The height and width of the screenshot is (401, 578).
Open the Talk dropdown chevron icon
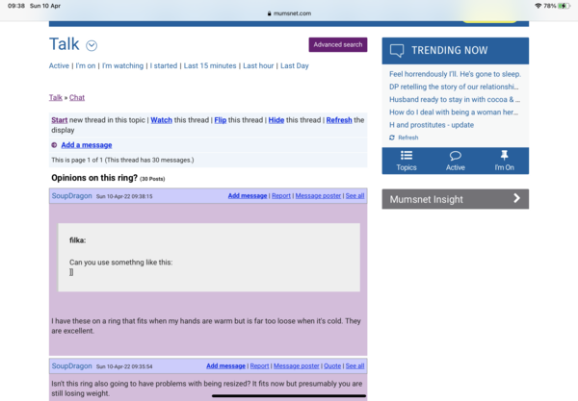click(x=92, y=45)
